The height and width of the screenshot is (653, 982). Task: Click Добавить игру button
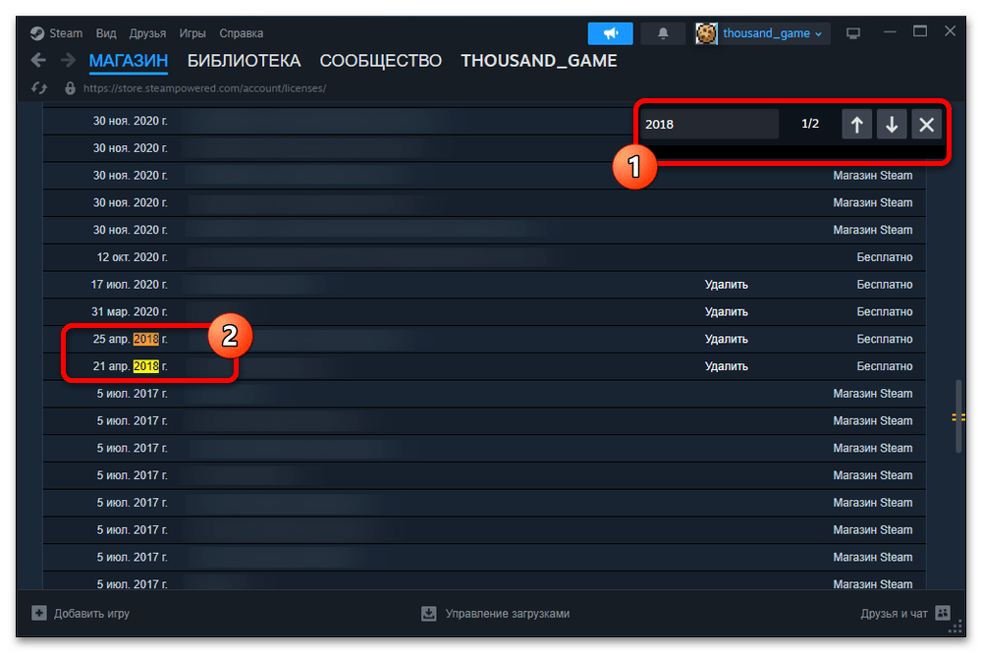coord(81,614)
